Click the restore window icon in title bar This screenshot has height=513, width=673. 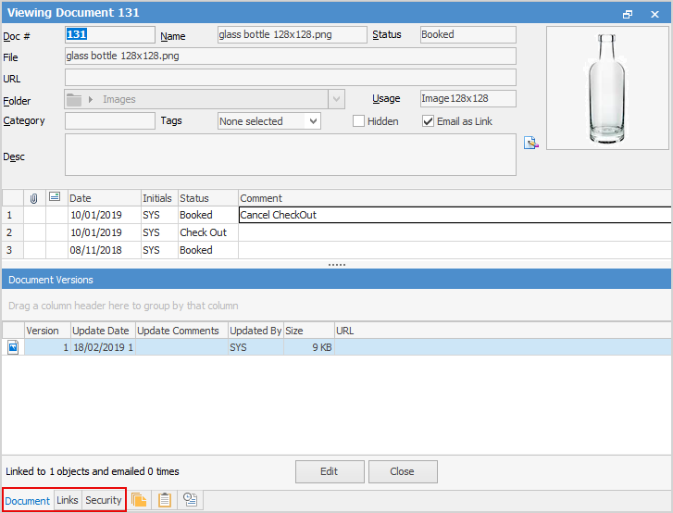[x=628, y=14]
